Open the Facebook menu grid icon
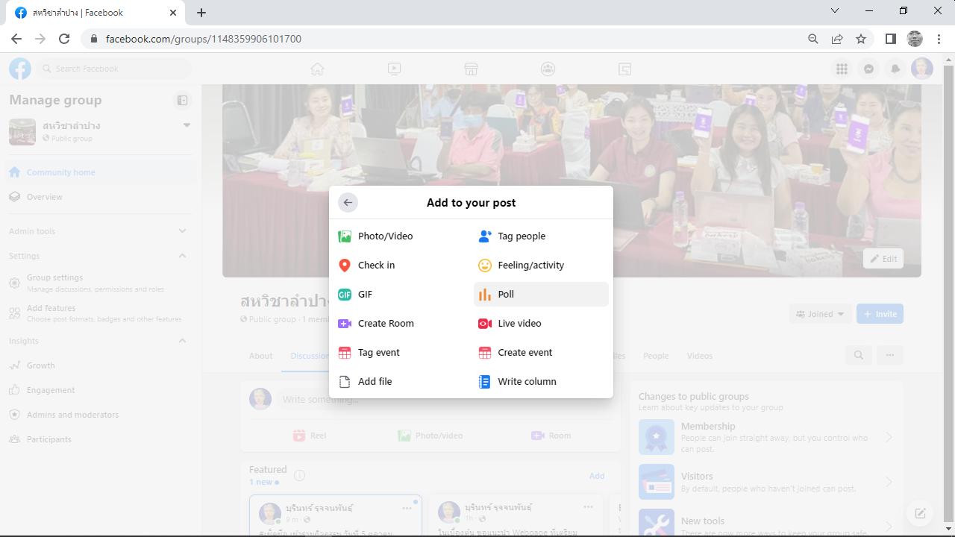This screenshot has height=537, width=955. point(842,69)
